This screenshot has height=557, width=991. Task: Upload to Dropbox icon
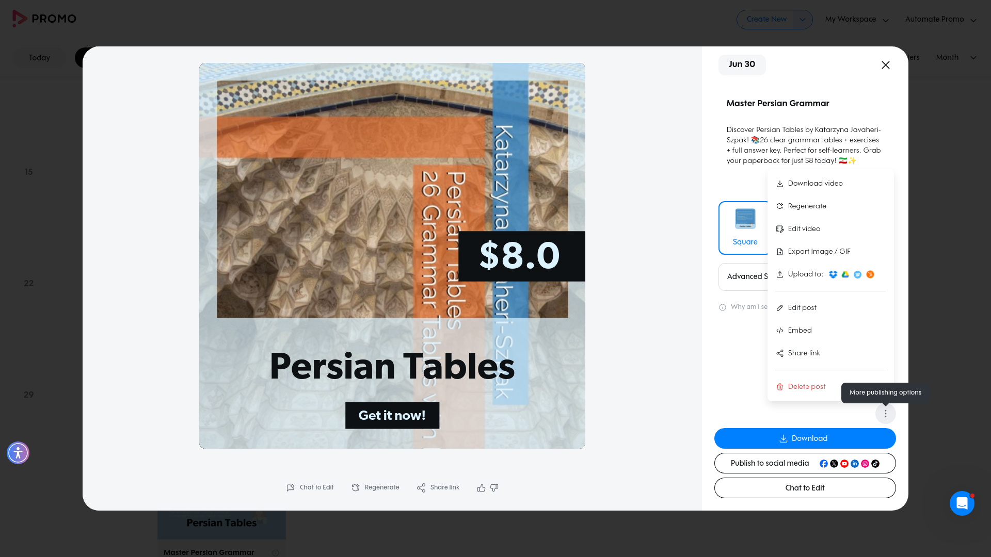coord(833,274)
